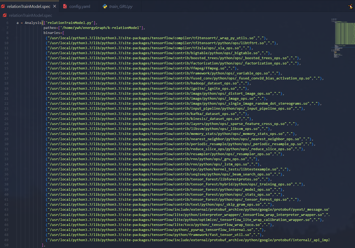The height and width of the screenshot is (248, 355).
Task: Click '_input_pipeline_ops.so' on line 23
Action: pos(268,109)
